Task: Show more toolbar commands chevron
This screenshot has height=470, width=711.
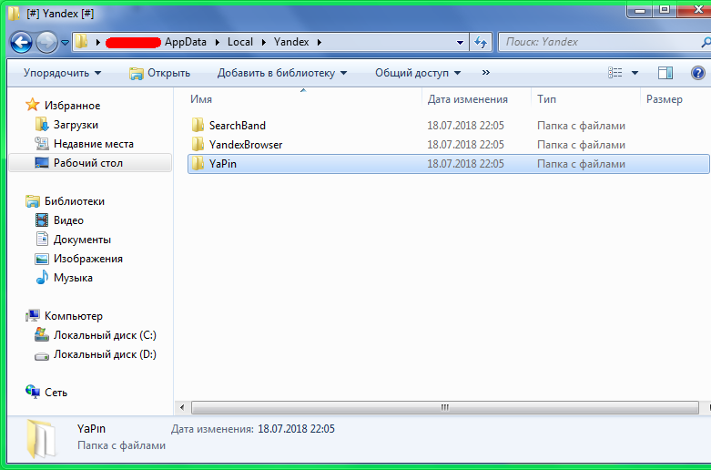Action: (x=485, y=73)
